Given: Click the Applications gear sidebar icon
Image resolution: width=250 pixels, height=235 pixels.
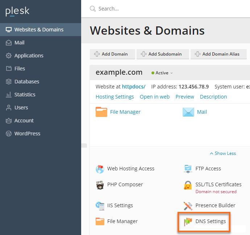Looking at the screenshot, I should click(9, 56).
